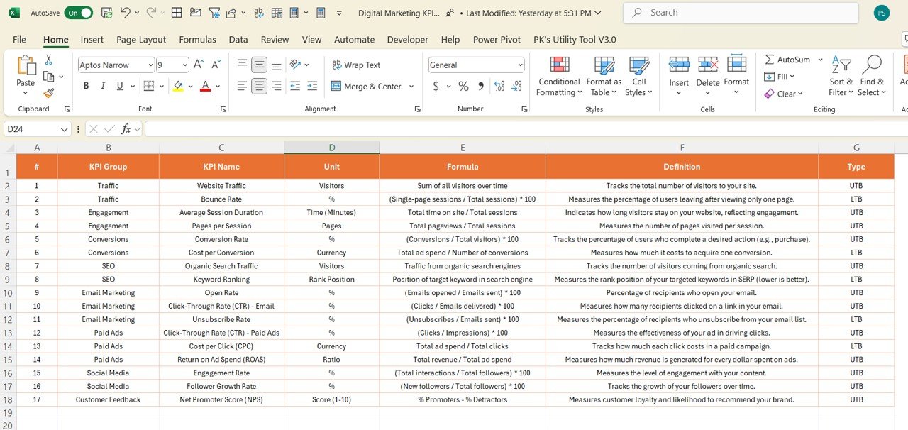The image size is (908, 430).
Task: Toggle Merge & Center
Action: click(366, 86)
